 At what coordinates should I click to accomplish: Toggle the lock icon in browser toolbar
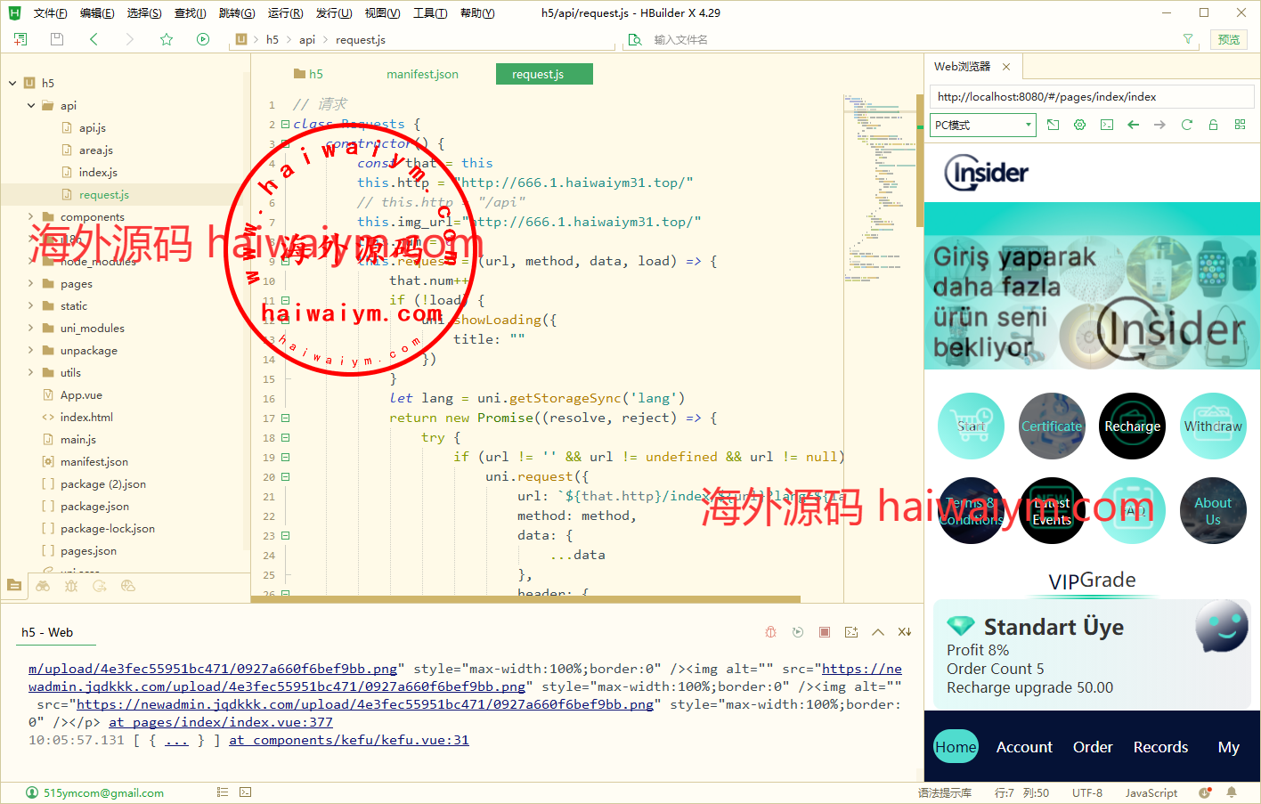[1213, 125]
